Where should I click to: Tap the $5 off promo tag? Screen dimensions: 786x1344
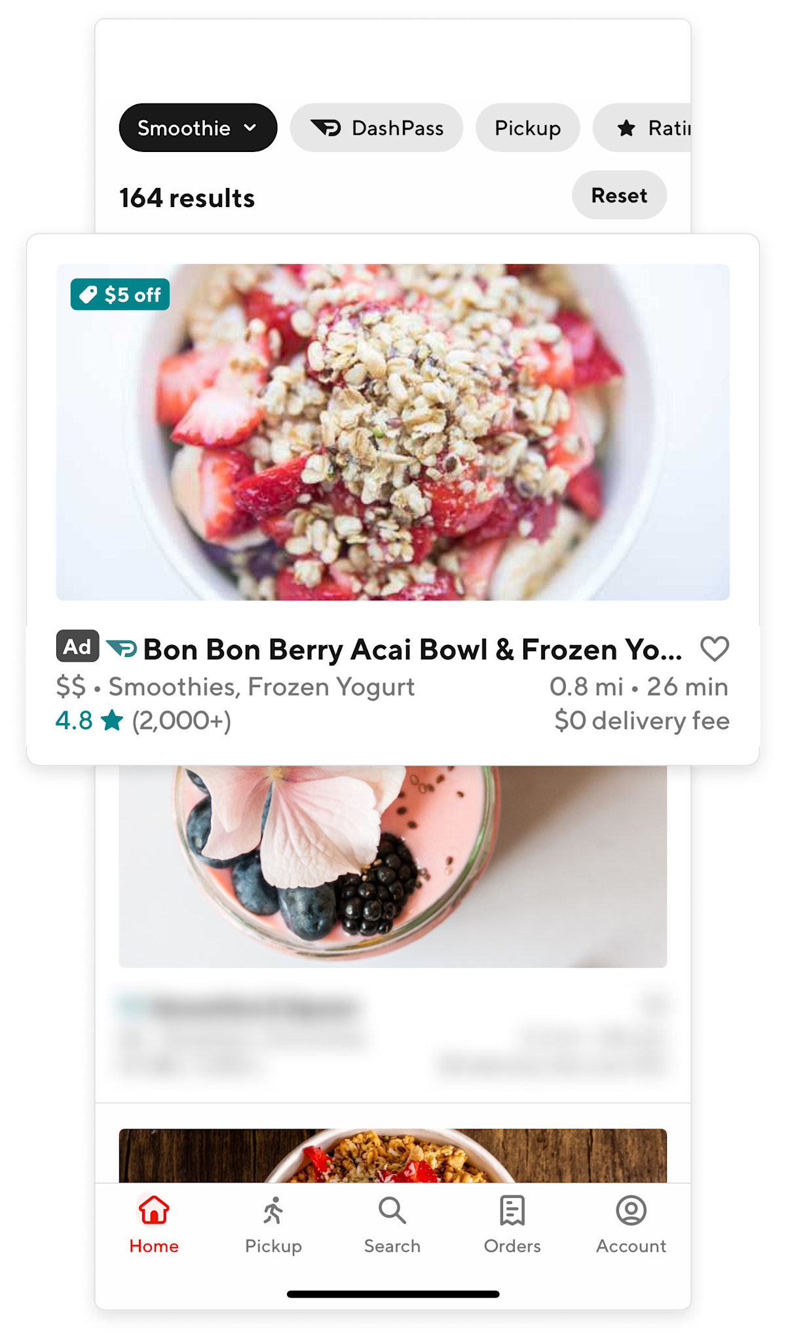(120, 294)
